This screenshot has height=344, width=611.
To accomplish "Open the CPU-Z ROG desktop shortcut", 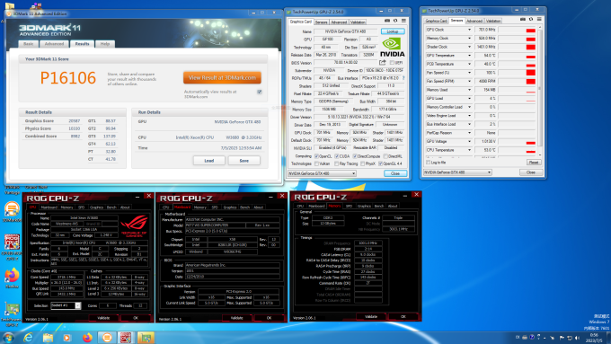I will click(12, 247).
